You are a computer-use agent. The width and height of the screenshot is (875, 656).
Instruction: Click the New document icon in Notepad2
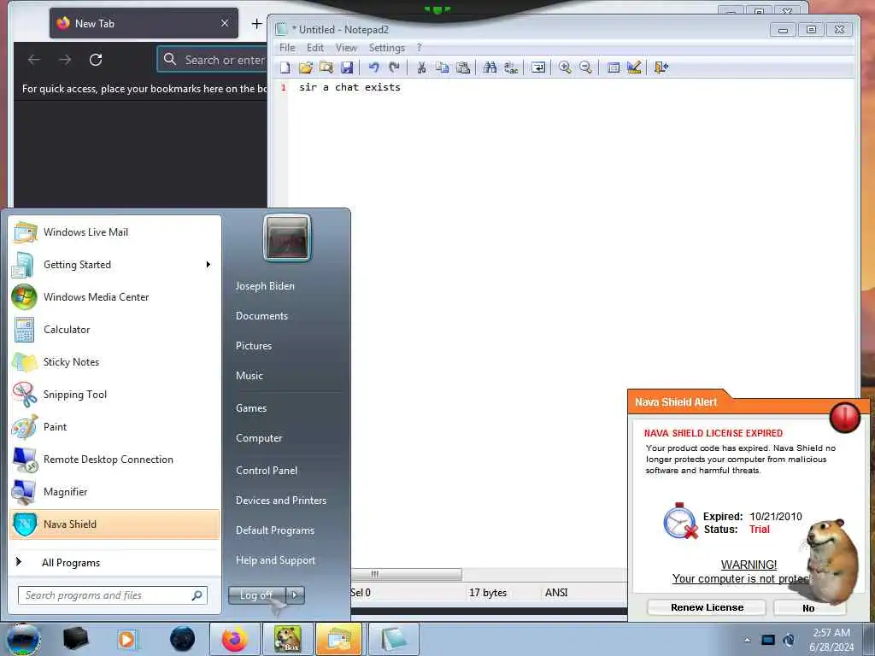click(x=285, y=67)
